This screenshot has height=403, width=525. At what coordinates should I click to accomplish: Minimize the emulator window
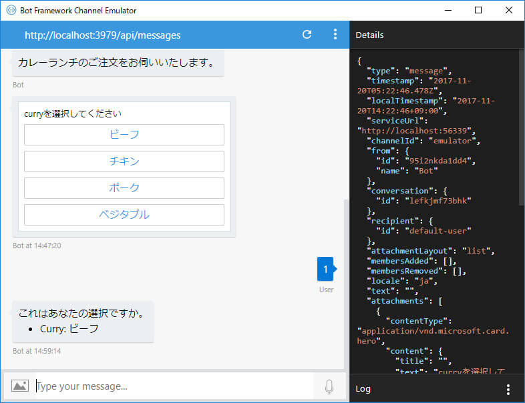coord(448,10)
